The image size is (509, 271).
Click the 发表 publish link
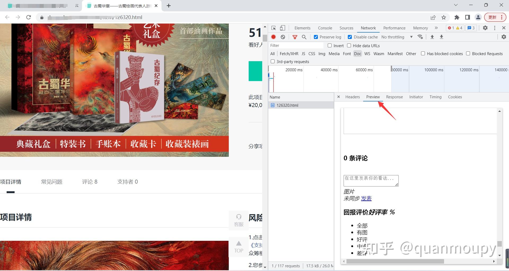366,198
